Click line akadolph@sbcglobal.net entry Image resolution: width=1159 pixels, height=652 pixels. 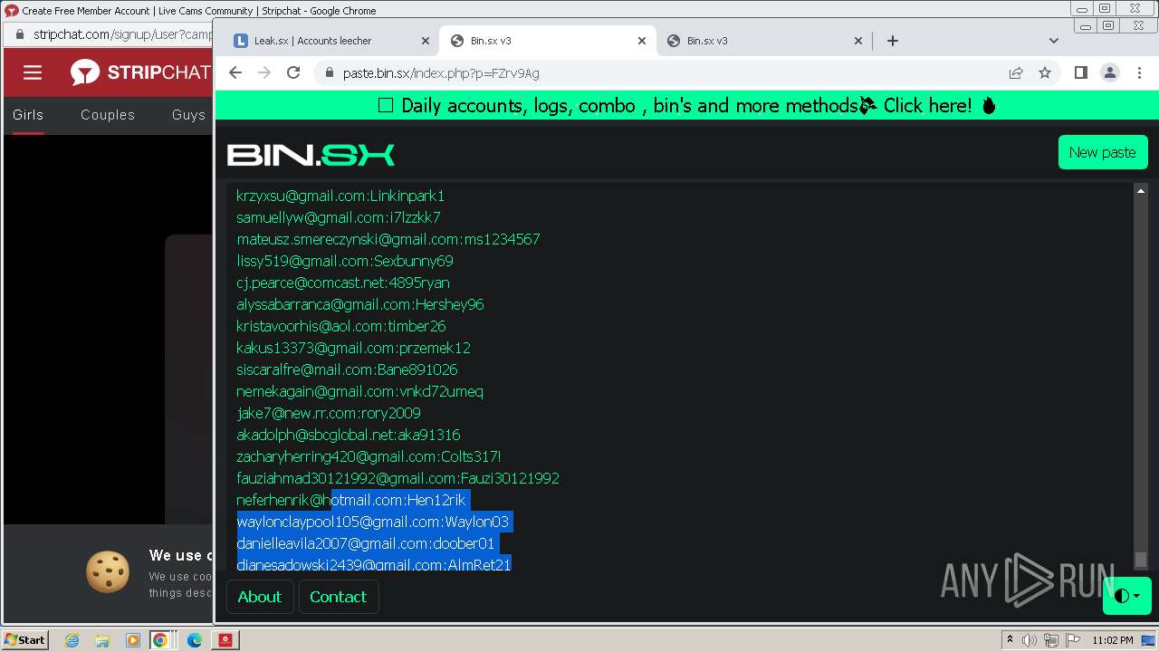click(349, 435)
